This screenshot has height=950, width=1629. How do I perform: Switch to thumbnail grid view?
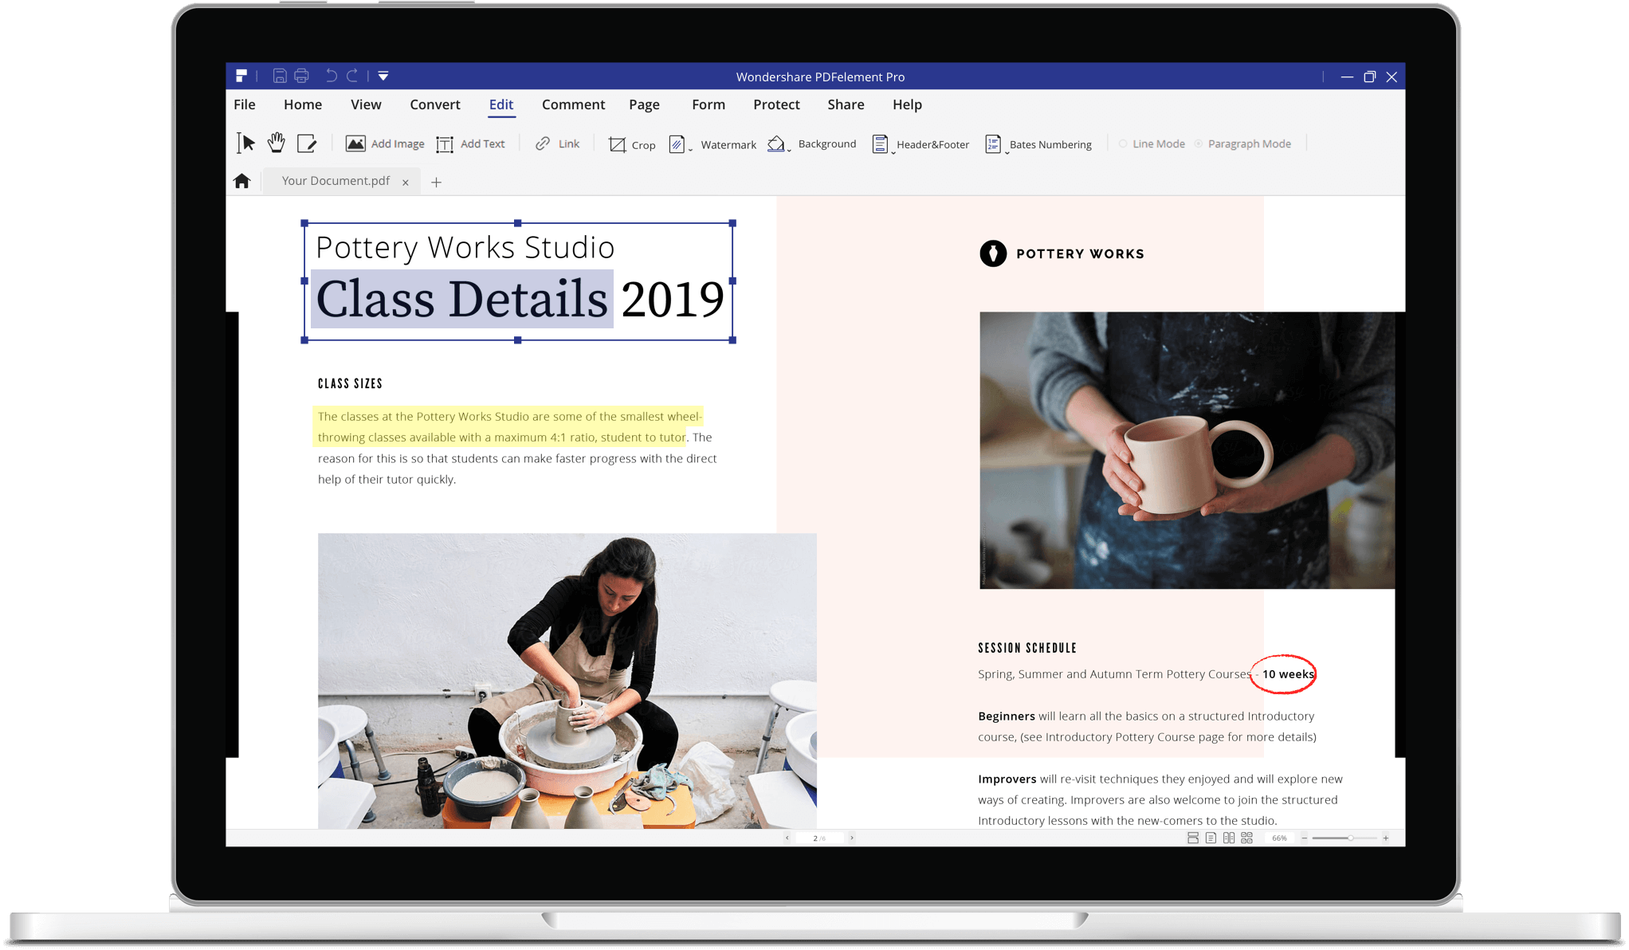tap(1247, 838)
